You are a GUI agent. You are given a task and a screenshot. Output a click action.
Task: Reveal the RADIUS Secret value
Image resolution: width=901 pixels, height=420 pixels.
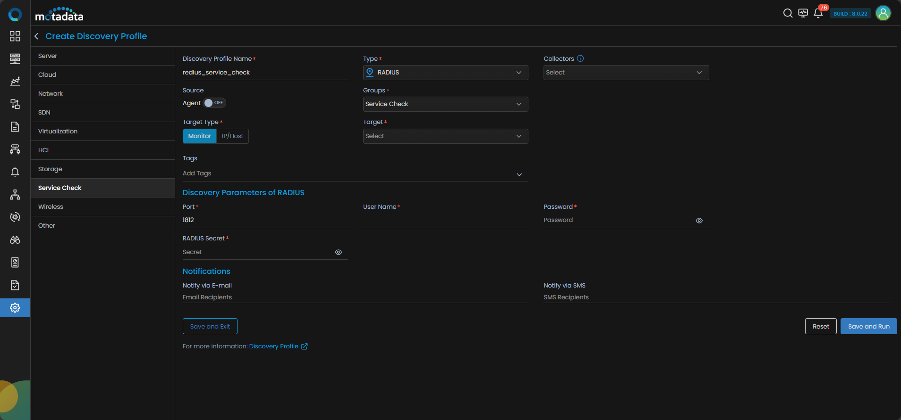click(x=339, y=252)
